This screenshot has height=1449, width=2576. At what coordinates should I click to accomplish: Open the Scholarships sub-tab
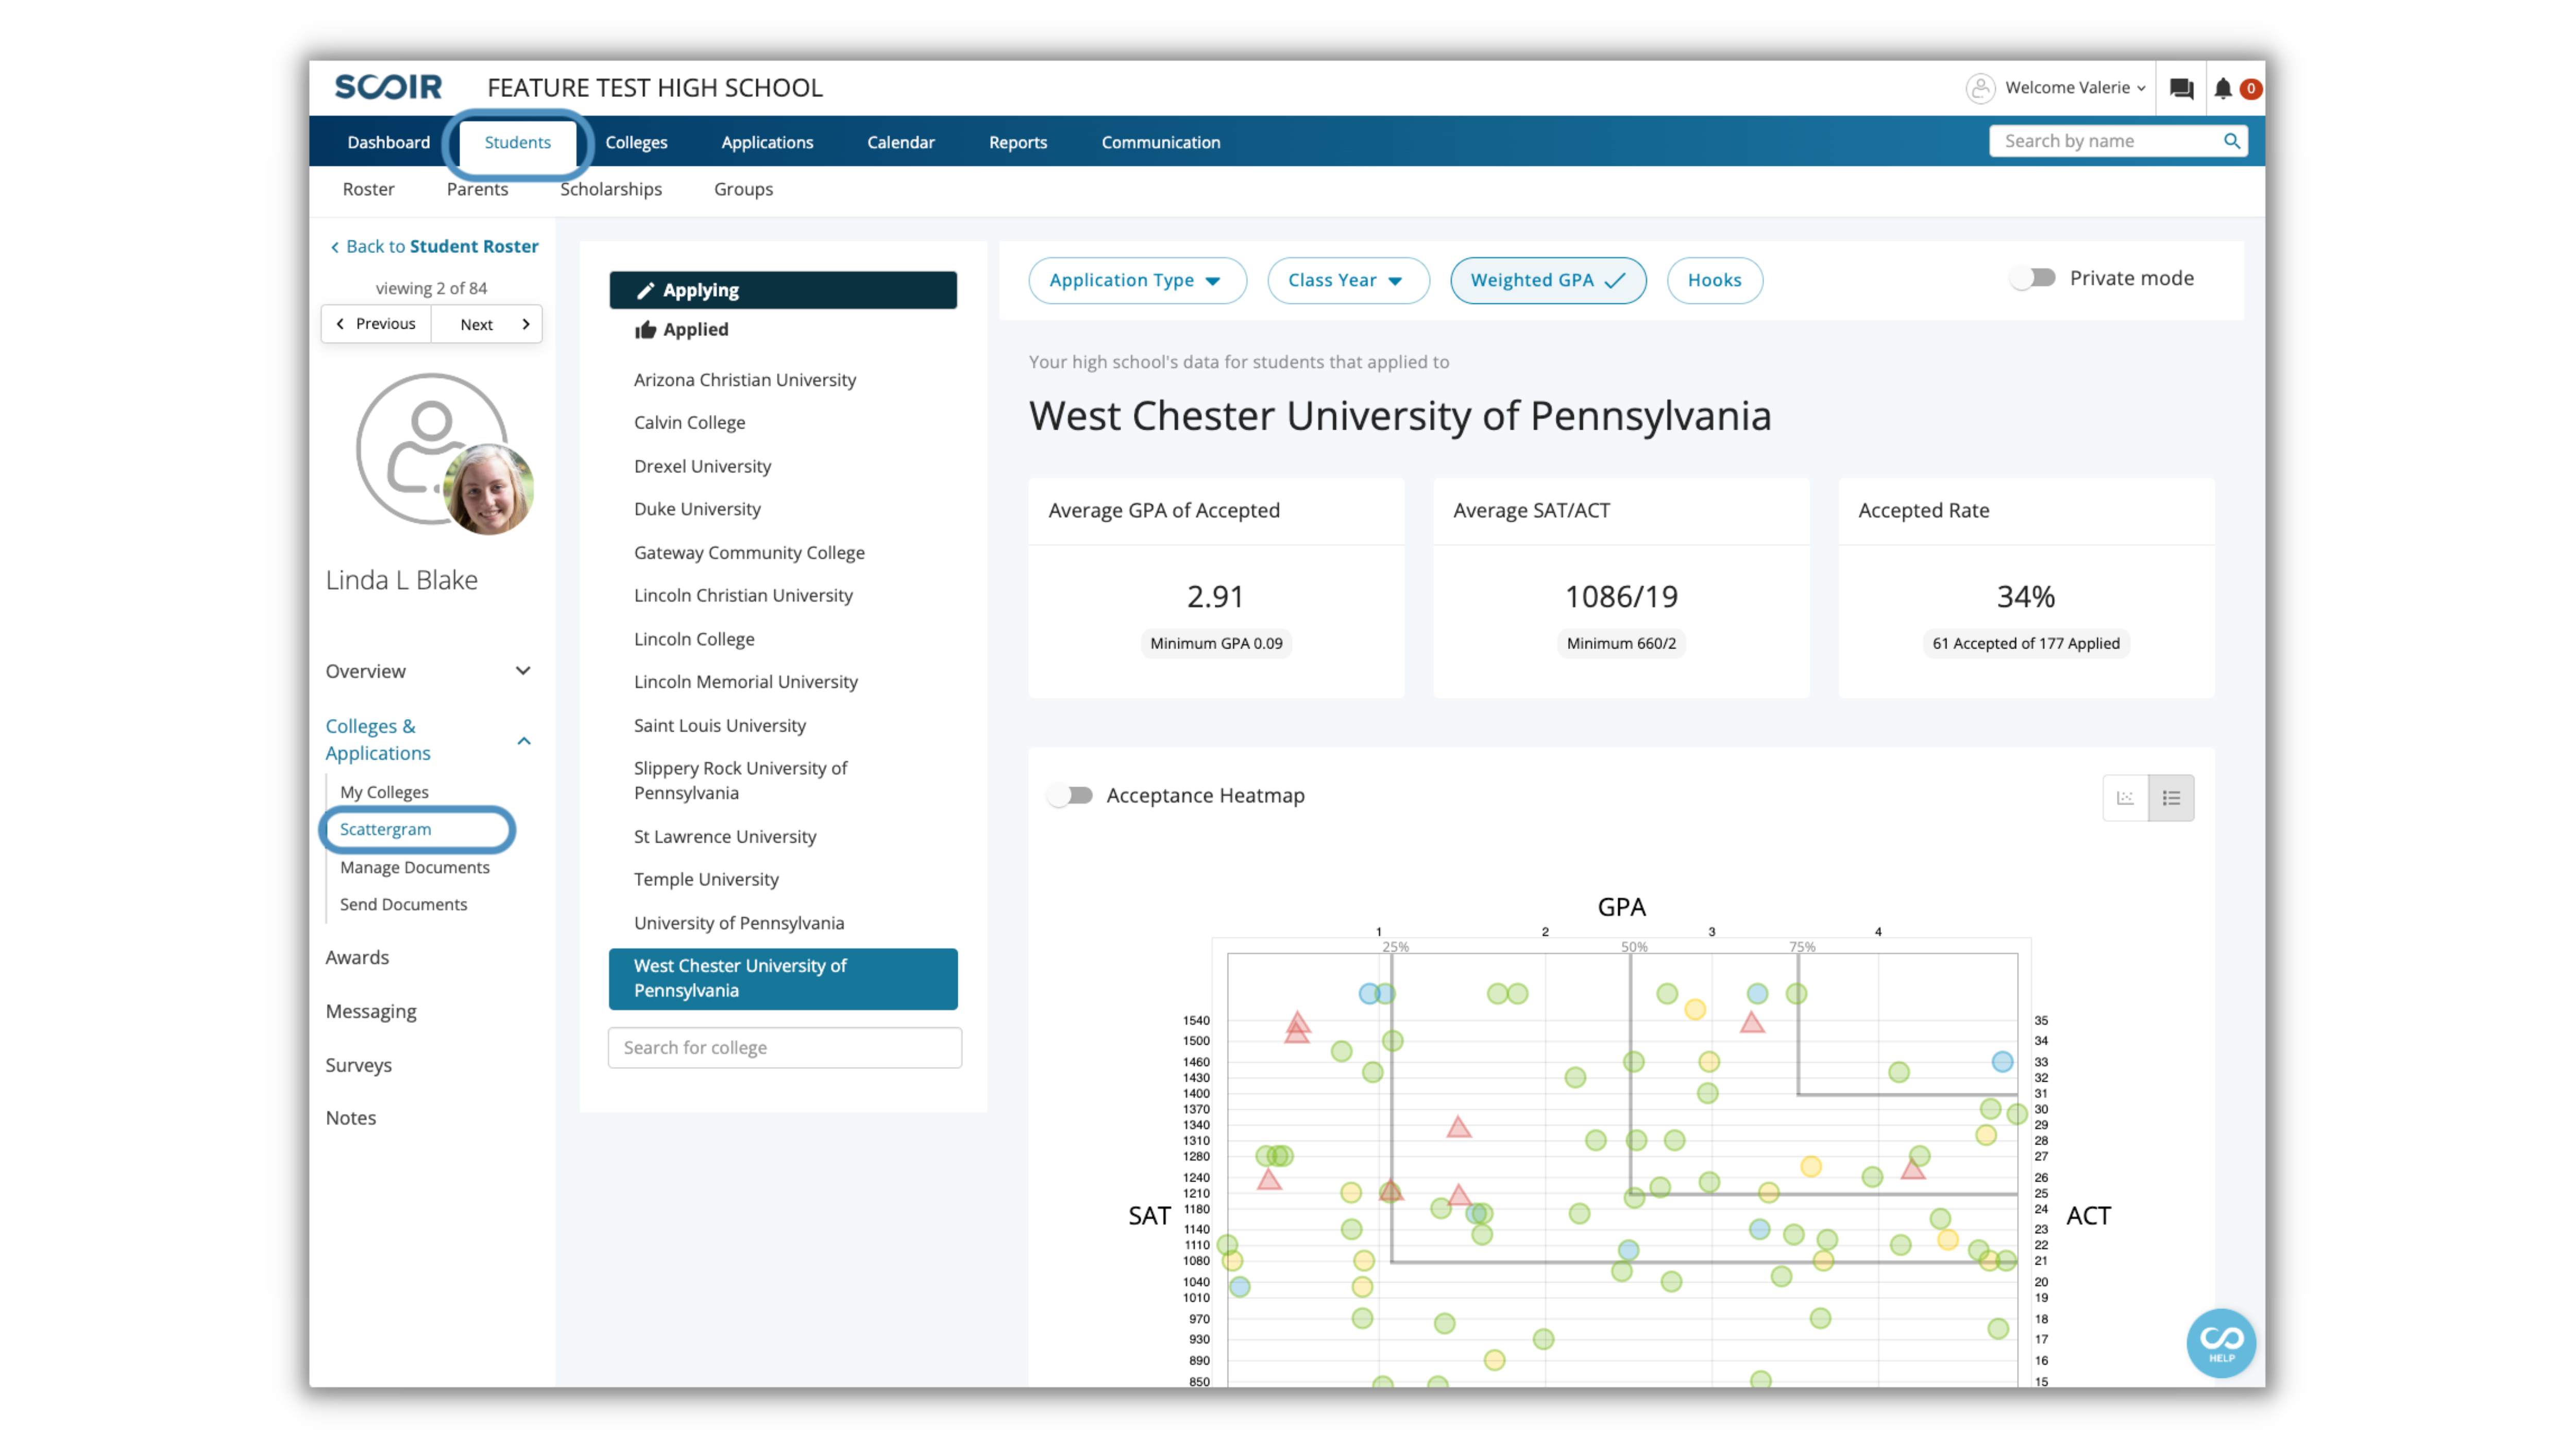pos(610,189)
